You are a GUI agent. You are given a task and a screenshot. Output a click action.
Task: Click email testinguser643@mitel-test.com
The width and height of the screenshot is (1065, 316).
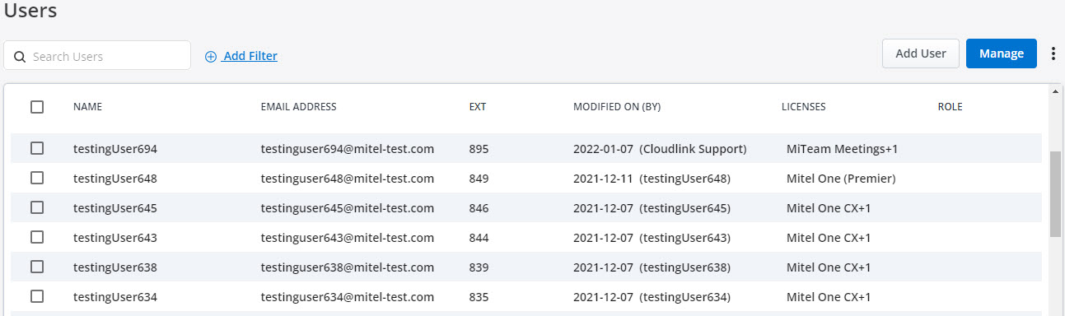click(x=347, y=238)
